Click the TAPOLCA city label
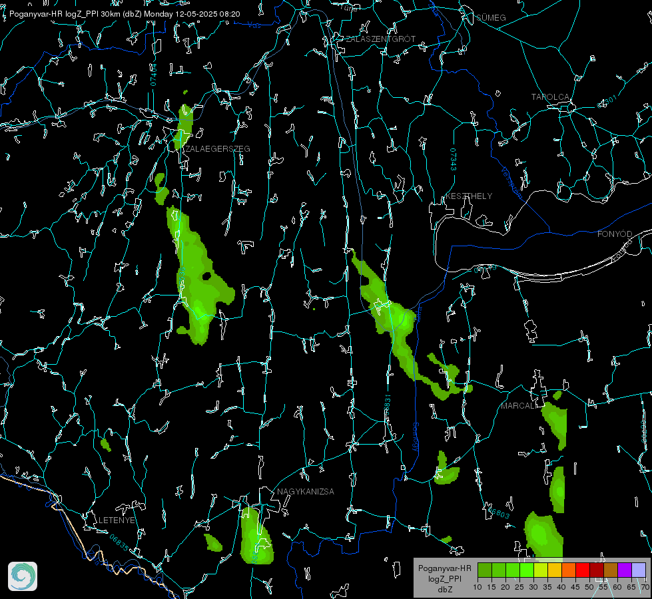Viewport: 652px width, 599px height. point(550,97)
